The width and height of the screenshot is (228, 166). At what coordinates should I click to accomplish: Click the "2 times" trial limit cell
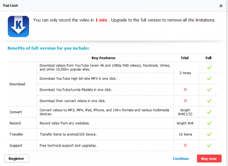click(x=185, y=73)
